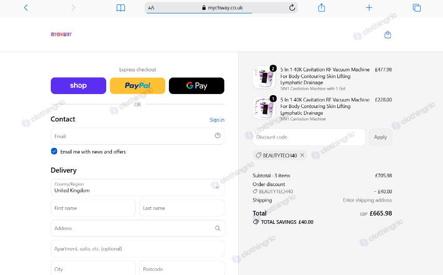Click the Subtotal · 3 items label

point(271,176)
